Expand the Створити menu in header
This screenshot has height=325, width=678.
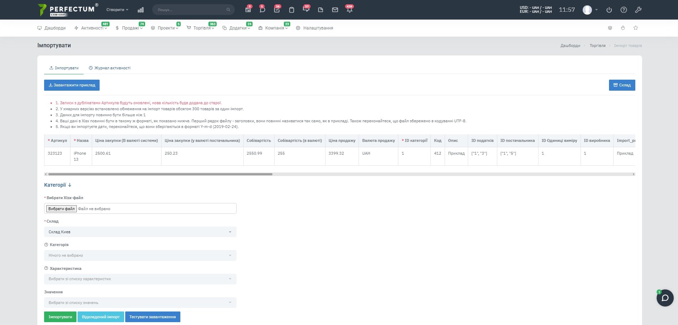[117, 10]
